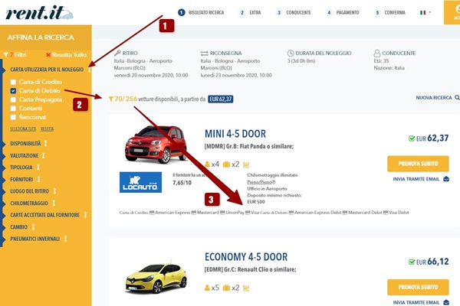The image size is (460, 306).
Task: Check the Bancomat checkbox
Action: [13, 117]
